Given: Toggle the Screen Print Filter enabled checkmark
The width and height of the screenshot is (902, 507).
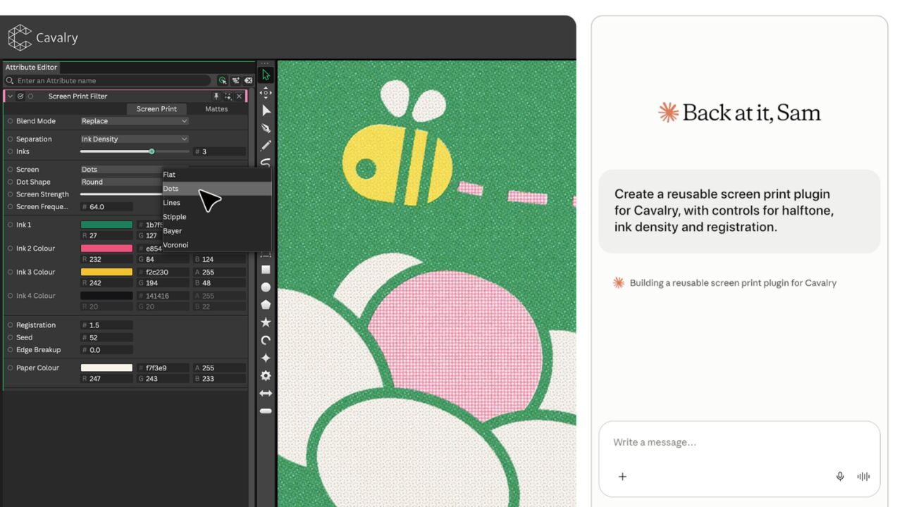Looking at the screenshot, I should pos(20,96).
